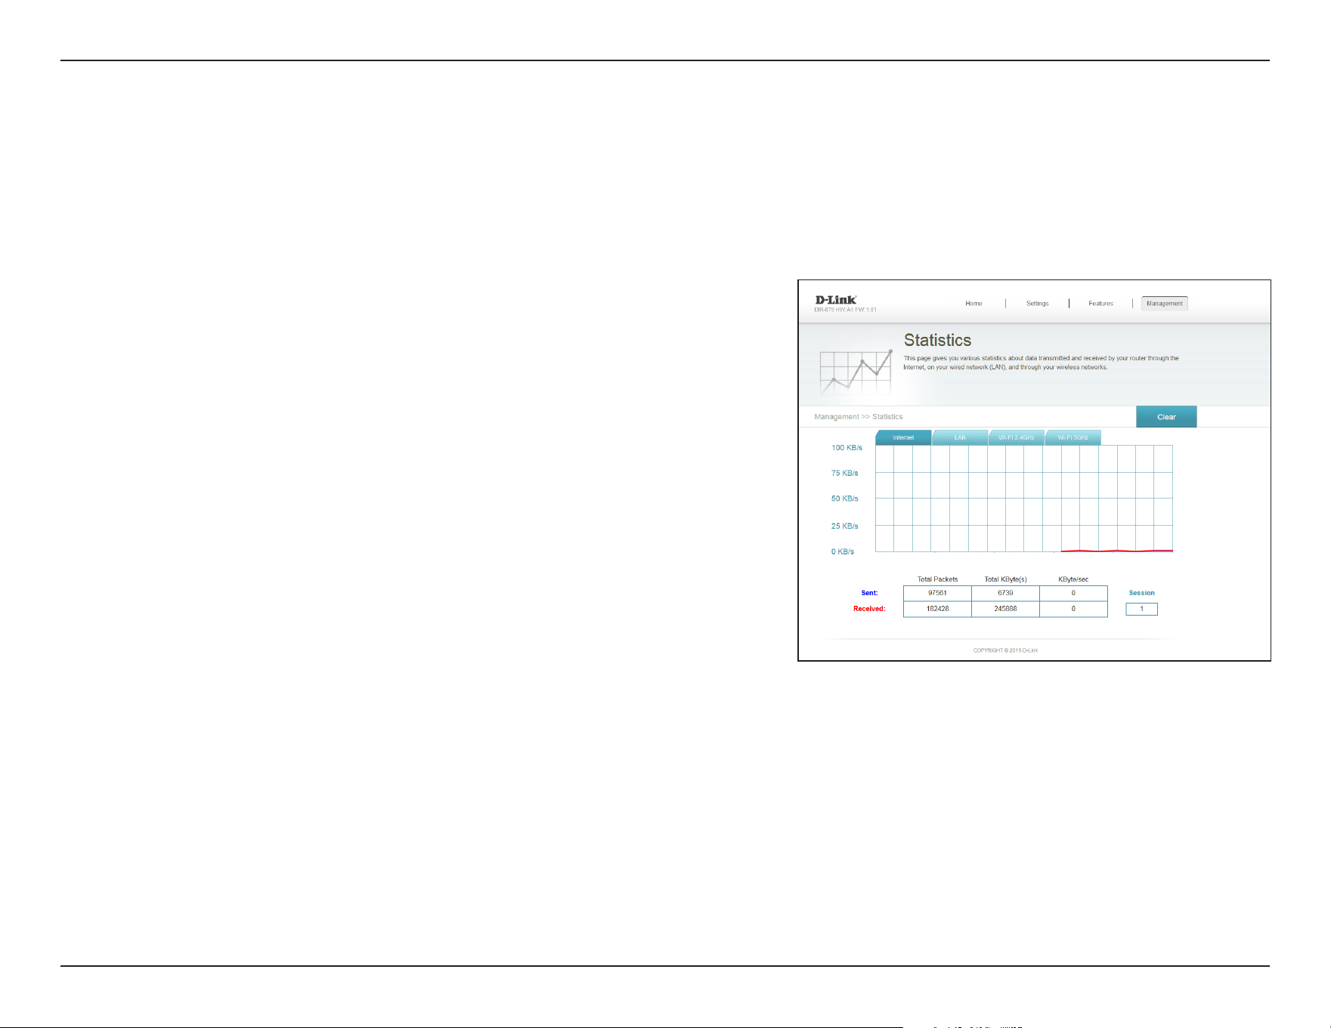Select the Internet statistics tab
Viewport: 1331px width, 1028px height.
pyautogui.click(x=903, y=437)
